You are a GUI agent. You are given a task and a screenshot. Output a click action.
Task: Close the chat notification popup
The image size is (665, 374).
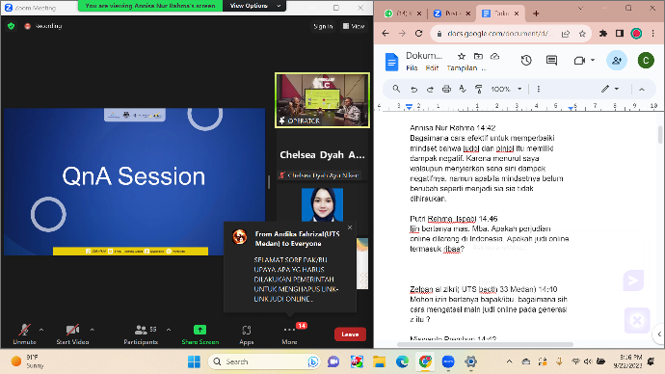coord(350,227)
